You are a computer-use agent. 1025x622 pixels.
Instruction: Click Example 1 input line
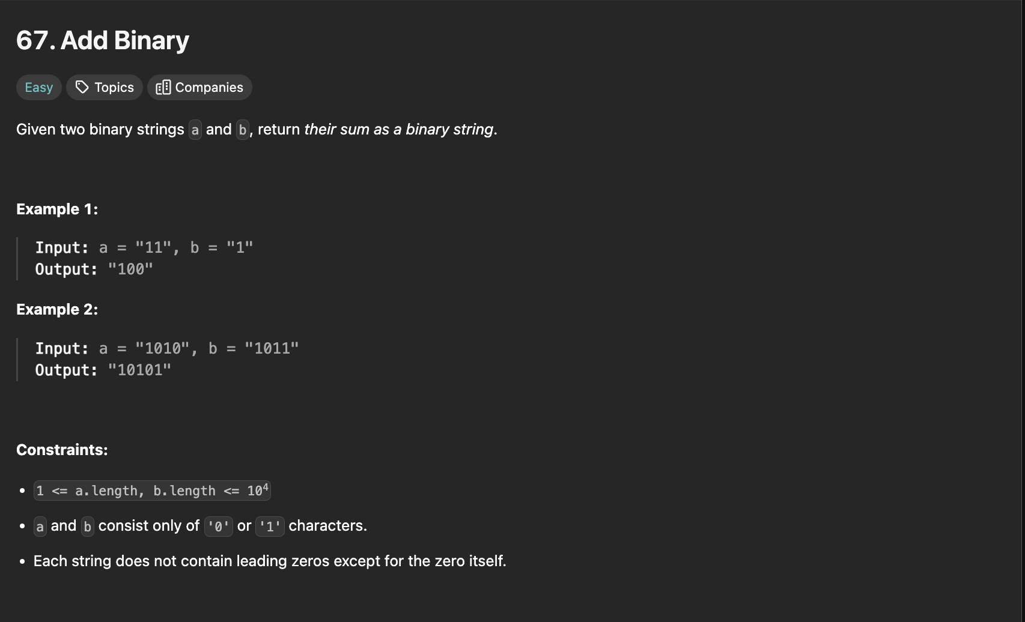(144, 248)
